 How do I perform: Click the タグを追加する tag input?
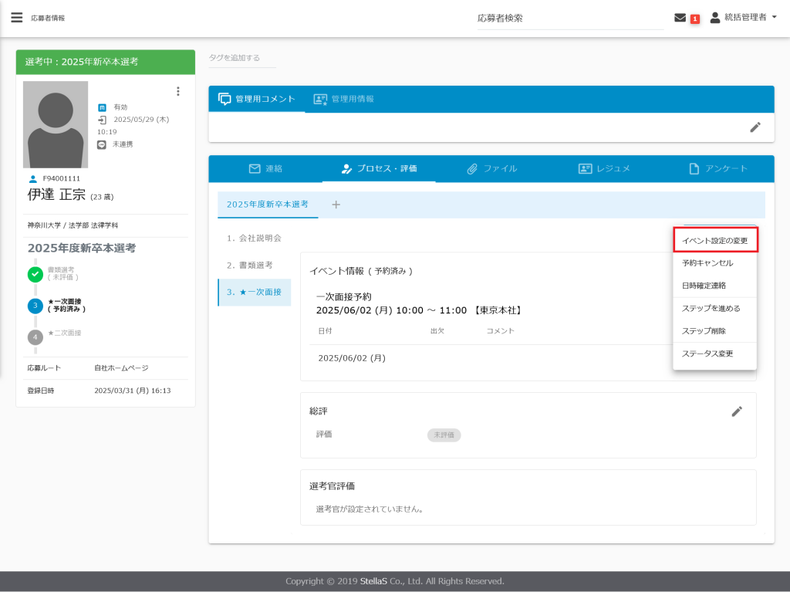pos(241,58)
